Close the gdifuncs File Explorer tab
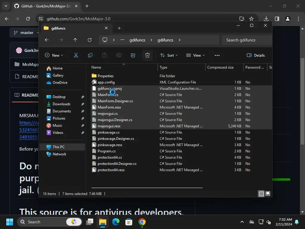Screen dimensions: 305x229 [x=106, y=28]
